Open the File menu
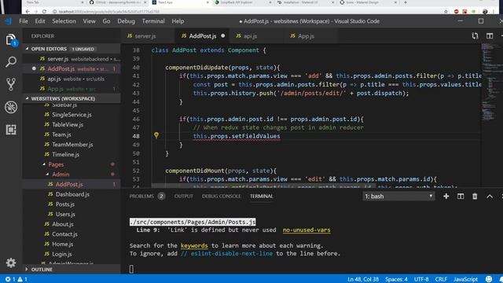The height and width of the screenshot is (283, 503). click(24, 21)
